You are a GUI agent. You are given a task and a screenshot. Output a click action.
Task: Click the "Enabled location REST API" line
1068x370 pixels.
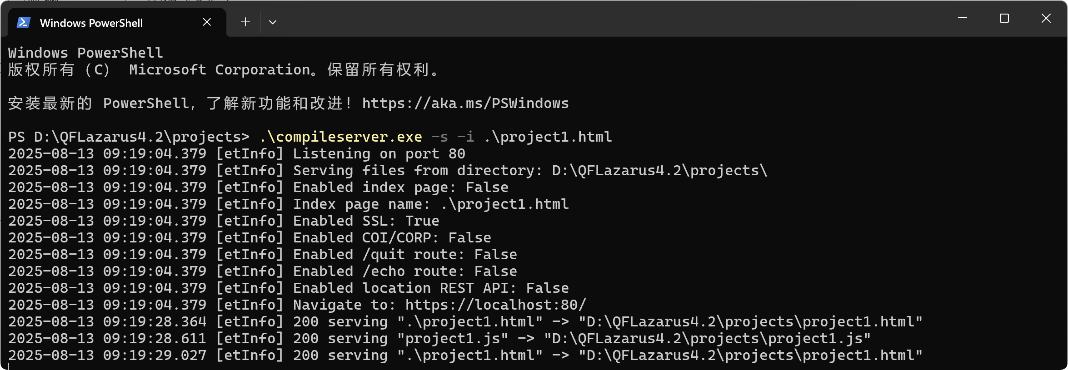click(x=430, y=288)
